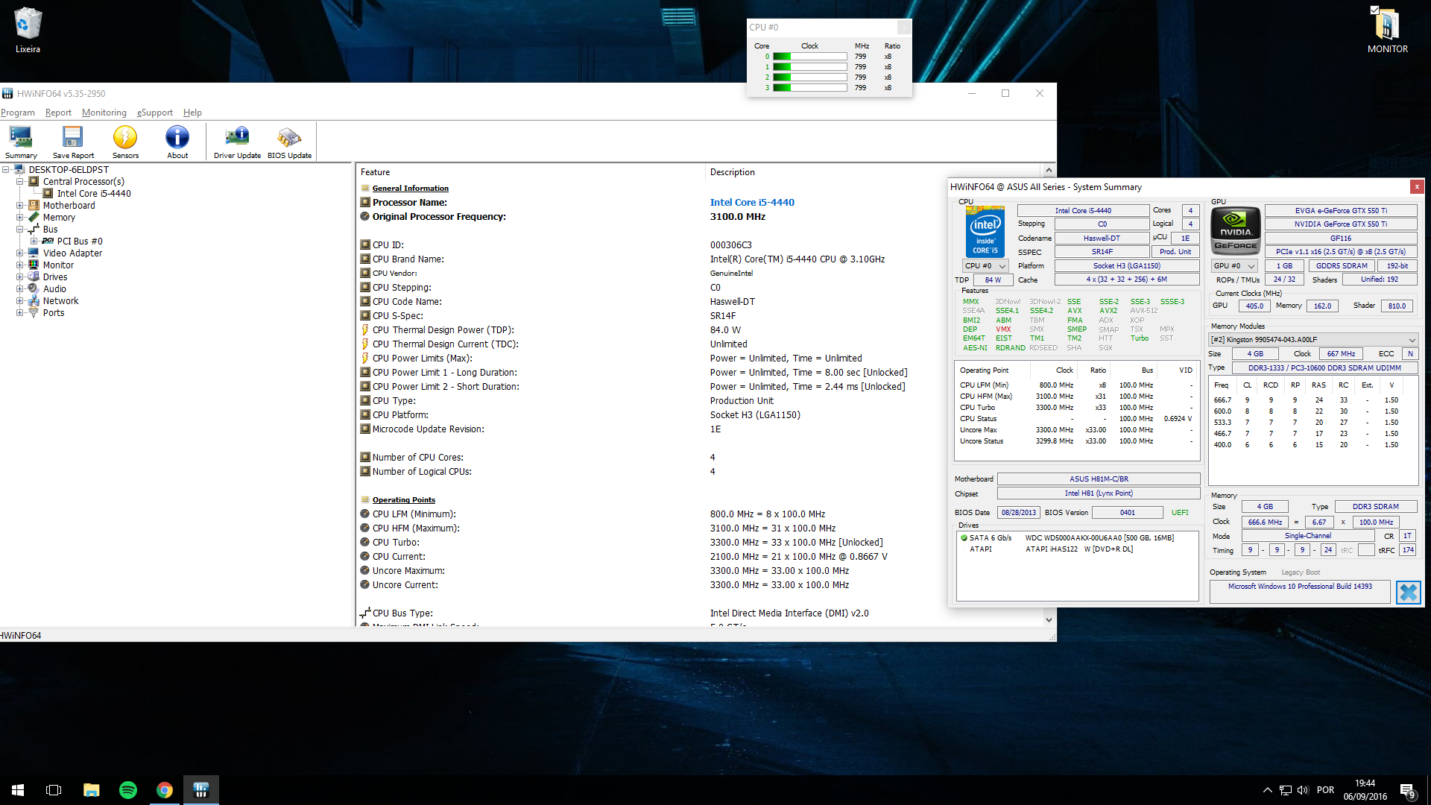Click the blue Intel Core i5-4440 processor link

pyautogui.click(x=752, y=203)
